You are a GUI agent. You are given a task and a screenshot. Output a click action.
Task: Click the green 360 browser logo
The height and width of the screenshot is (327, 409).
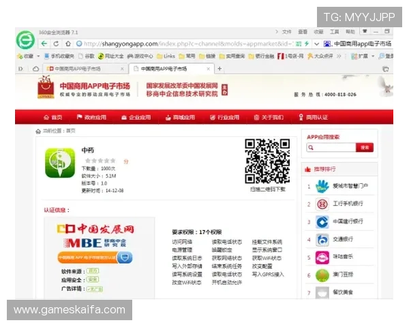tap(25, 40)
